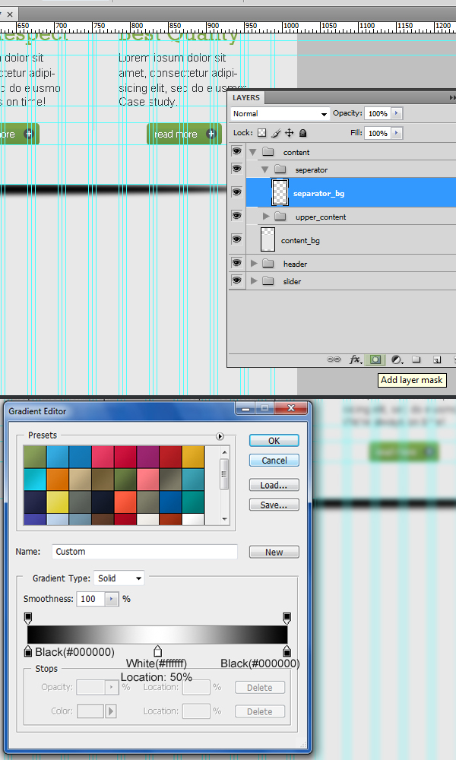Expand the header group

(x=254, y=263)
